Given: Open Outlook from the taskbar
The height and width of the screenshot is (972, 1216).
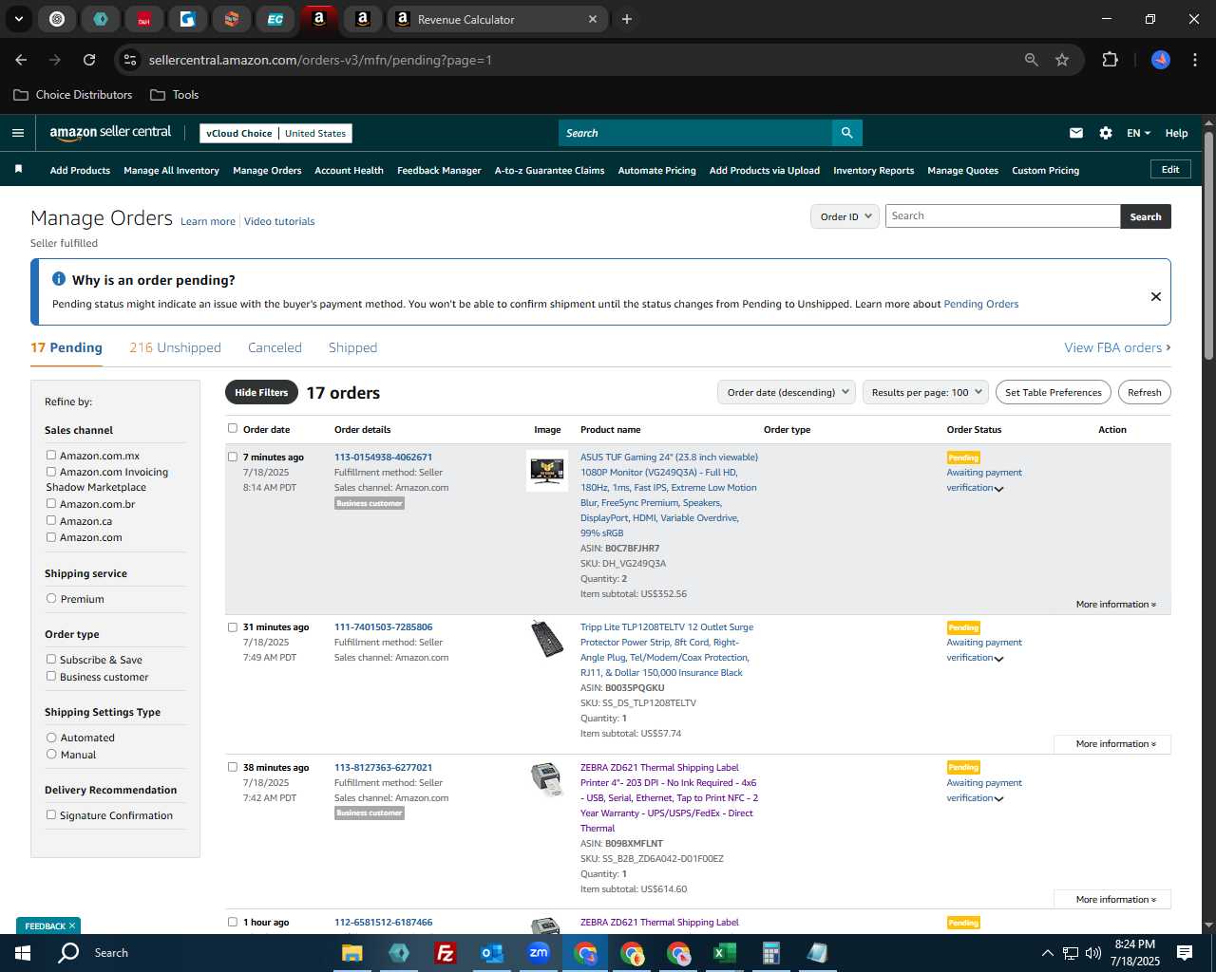Looking at the screenshot, I should click(x=491, y=953).
